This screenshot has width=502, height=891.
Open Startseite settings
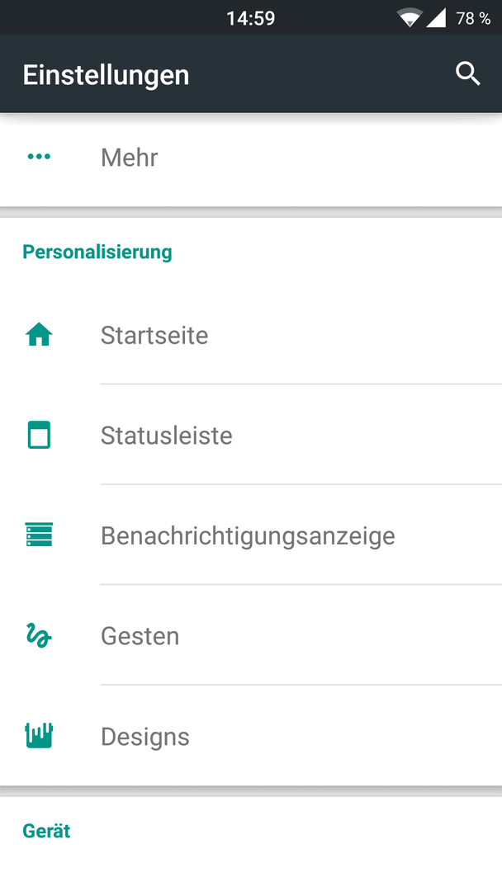point(251,335)
